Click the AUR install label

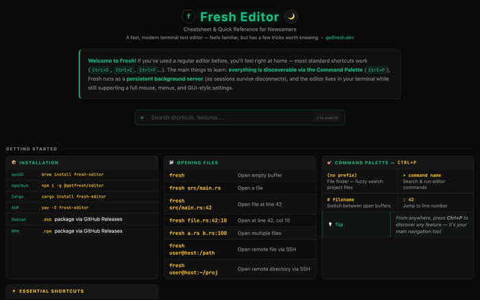[x=15, y=208]
